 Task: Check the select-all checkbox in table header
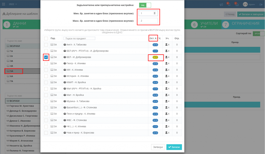[x=46, y=39]
